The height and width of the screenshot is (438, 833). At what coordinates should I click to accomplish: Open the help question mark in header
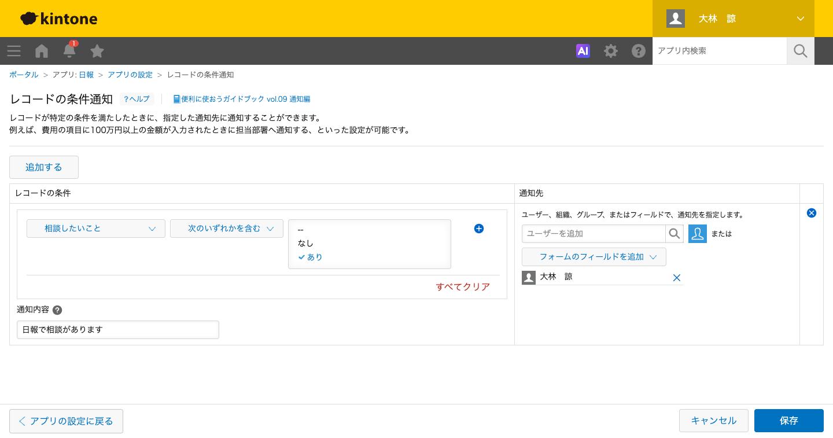pyautogui.click(x=639, y=51)
